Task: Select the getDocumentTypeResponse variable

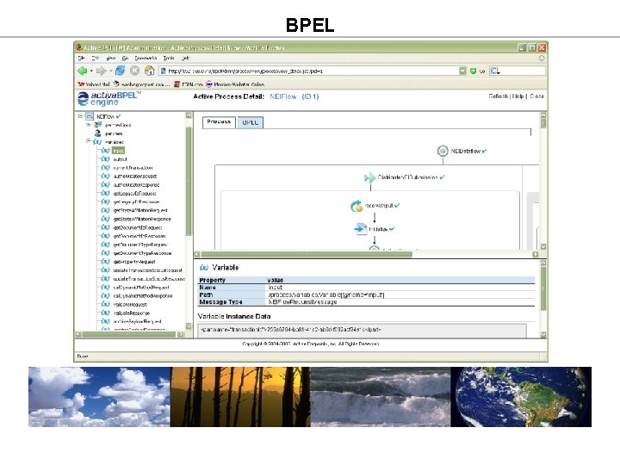Action: click(142, 253)
